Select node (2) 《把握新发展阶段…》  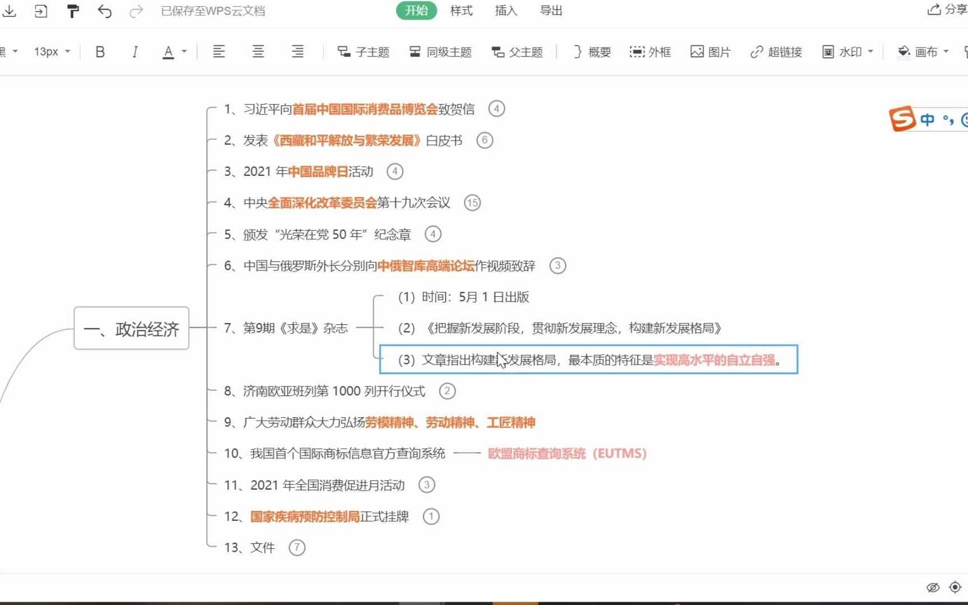(560, 328)
